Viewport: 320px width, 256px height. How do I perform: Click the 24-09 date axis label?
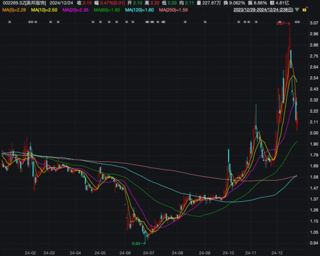click(204, 253)
